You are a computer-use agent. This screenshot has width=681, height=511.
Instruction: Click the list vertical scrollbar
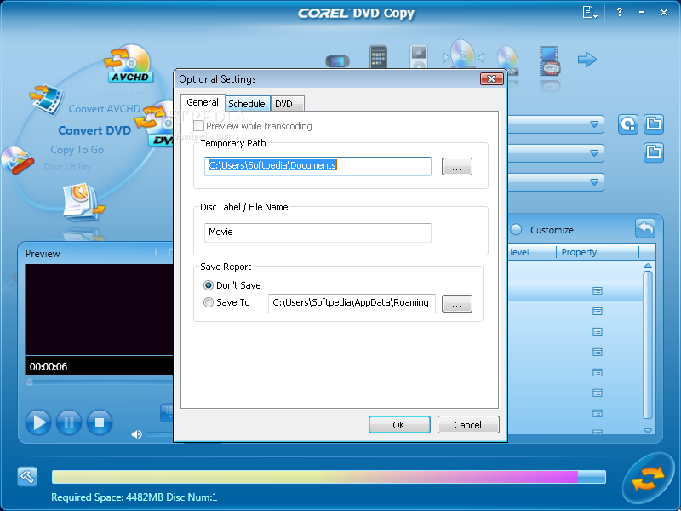(648, 345)
